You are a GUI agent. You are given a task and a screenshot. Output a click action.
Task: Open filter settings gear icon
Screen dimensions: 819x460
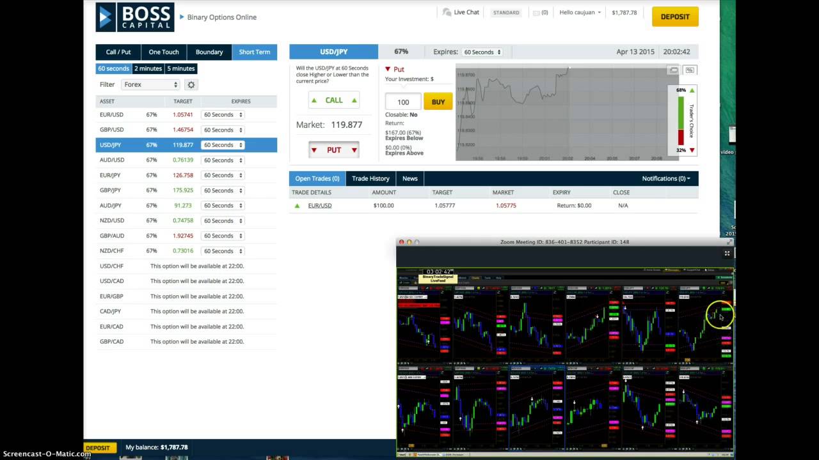pos(191,84)
